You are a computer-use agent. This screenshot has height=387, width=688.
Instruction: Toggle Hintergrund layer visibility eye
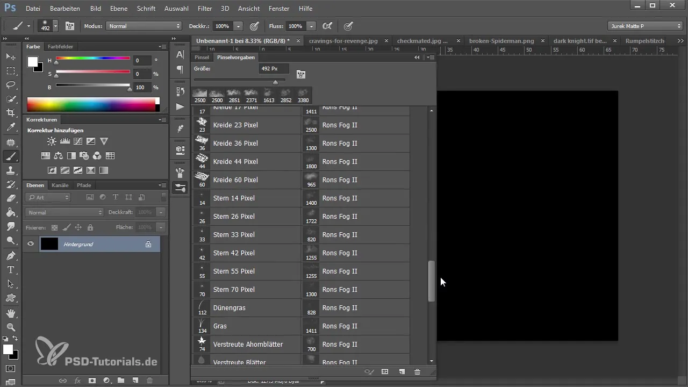tap(31, 244)
